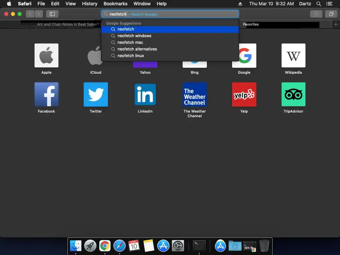
Task: Open the Downloads folder in Dock
Action: tap(235, 246)
